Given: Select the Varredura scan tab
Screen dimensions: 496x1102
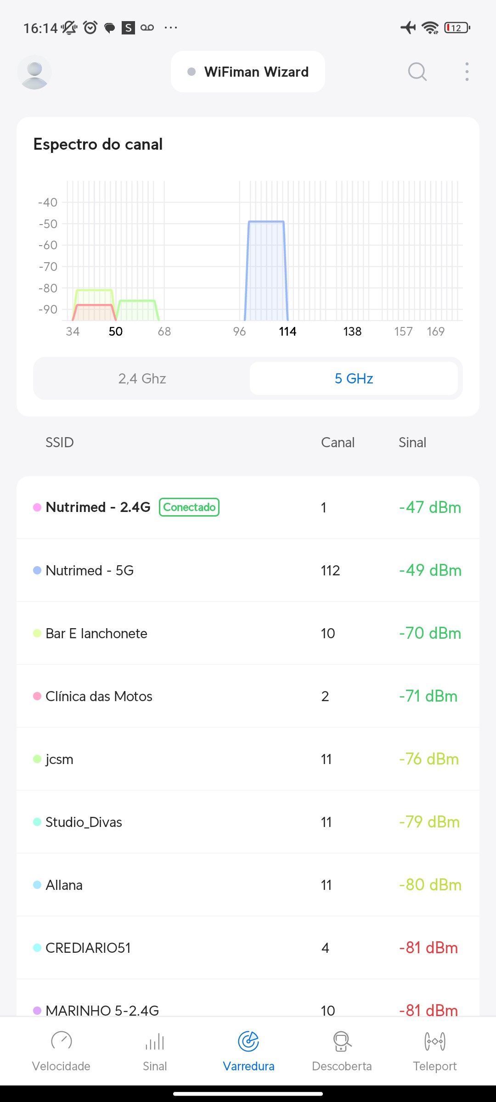Looking at the screenshot, I should 248,1050.
